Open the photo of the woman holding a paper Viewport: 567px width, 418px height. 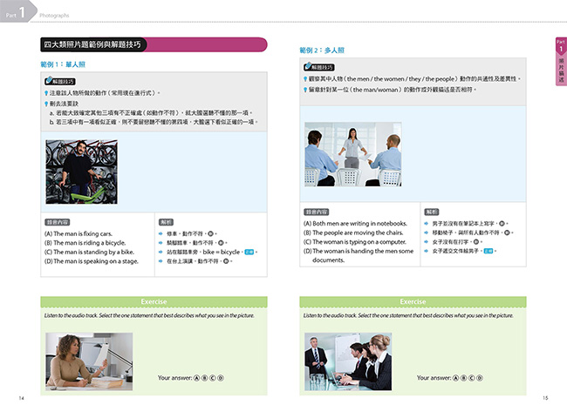(89, 361)
